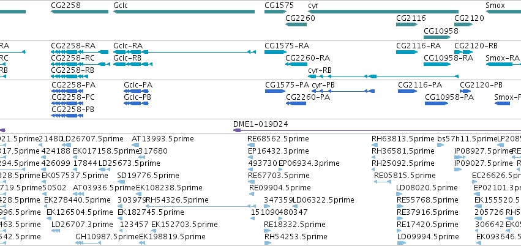
Task: Click the CG2260 gene label
Action: click(x=301, y=18)
